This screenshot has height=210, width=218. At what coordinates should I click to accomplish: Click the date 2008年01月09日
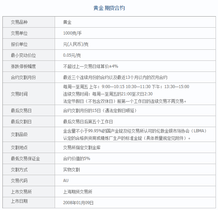tap(78, 203)
